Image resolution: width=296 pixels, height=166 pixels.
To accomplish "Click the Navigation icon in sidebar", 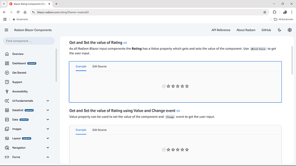I will [x=7, y=148].
